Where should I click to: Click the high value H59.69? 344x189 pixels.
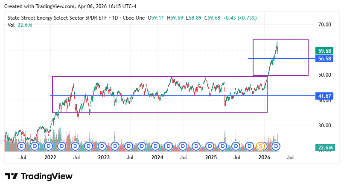point(175,18)
